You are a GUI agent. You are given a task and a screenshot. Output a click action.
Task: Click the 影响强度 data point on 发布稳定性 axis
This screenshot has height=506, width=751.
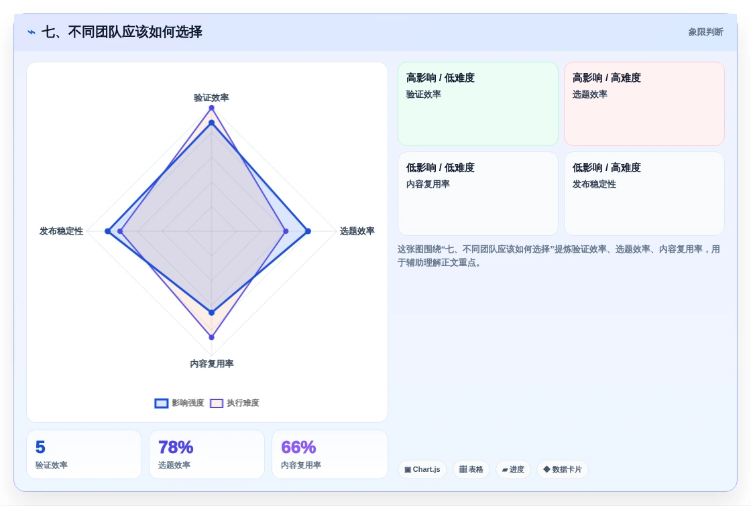point(108,231)
